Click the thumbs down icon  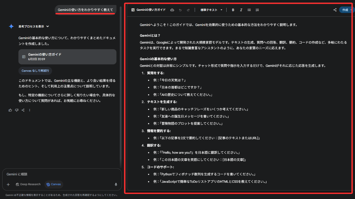17,110
